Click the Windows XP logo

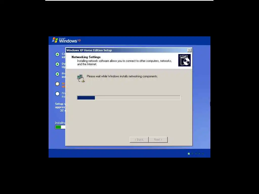[67, 40]
